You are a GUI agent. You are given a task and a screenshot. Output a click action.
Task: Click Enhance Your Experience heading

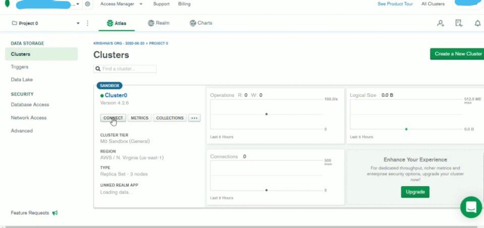tap(415, 160)
